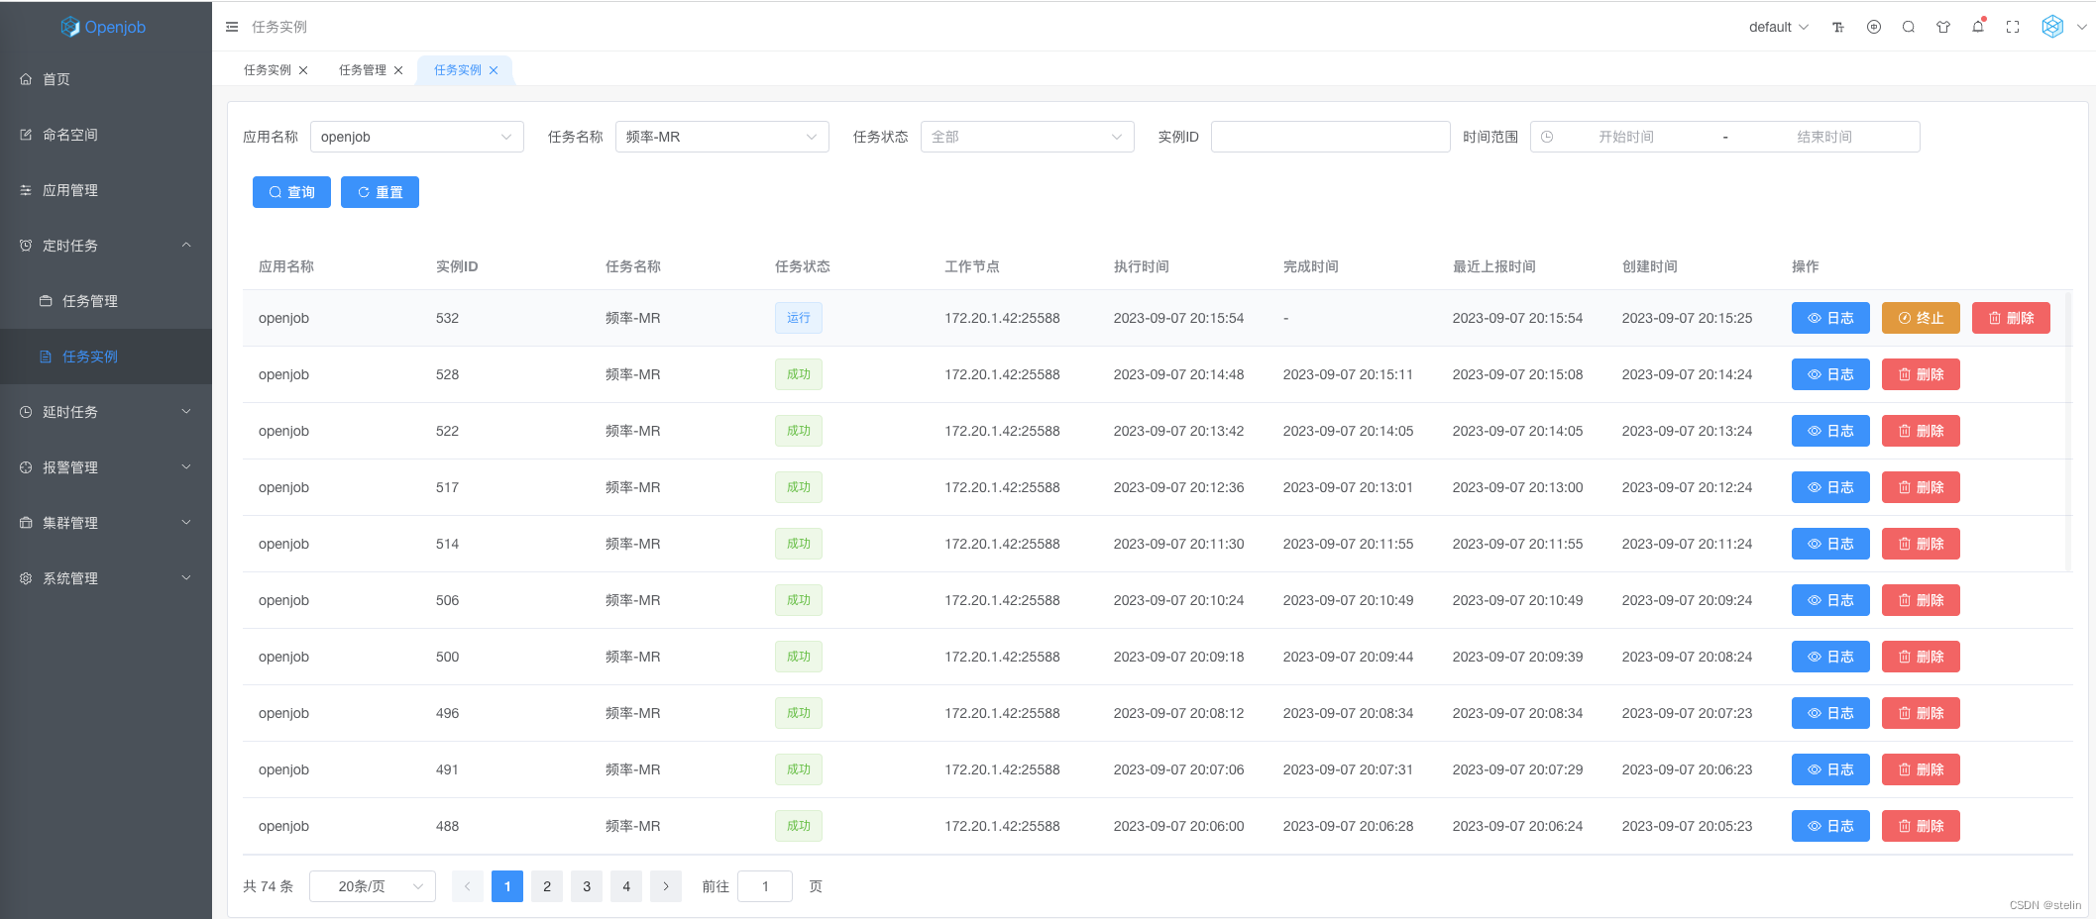Click the language switch icon in header
This screenshot has width=2096, height=919.
(1874, 27)
